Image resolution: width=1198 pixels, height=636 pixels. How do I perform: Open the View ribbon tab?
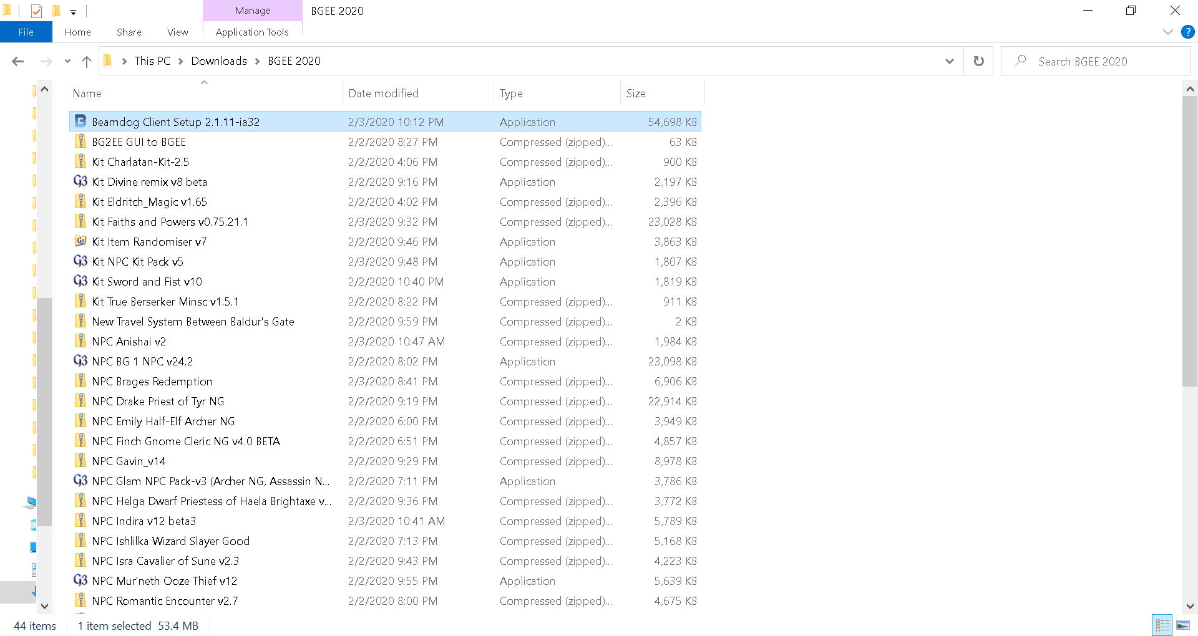pos(177,32)
